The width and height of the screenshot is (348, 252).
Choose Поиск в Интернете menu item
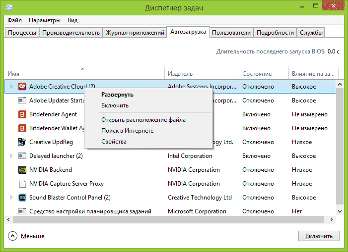point(149,131)
